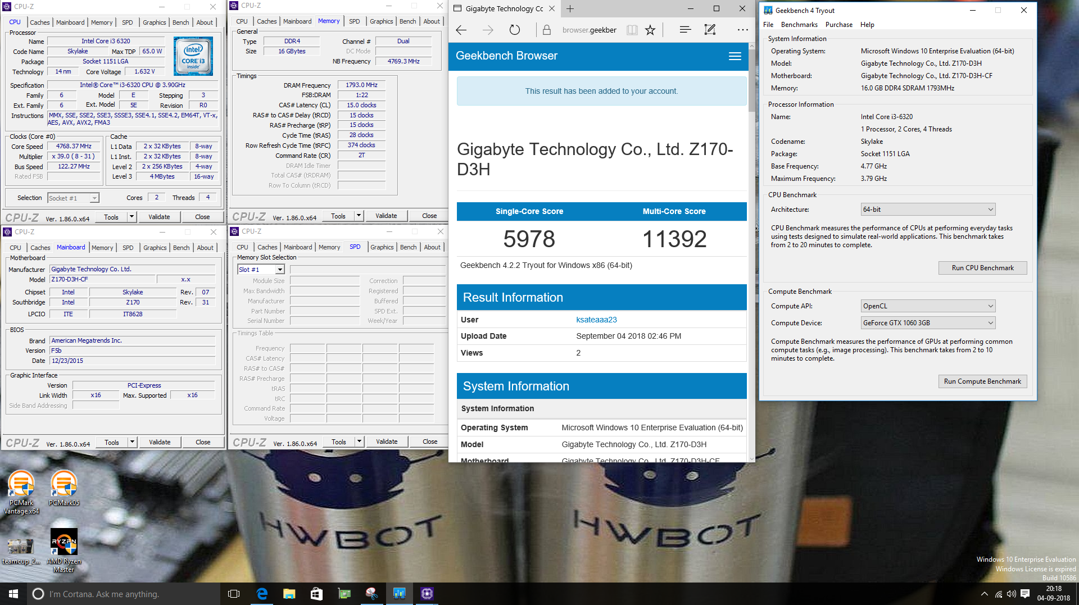Image resolution: width=1079 pixels, height=605 pixels.
Task: Open teamcup desktop icon
Action: pyautogui.click(x=20, y=551)
